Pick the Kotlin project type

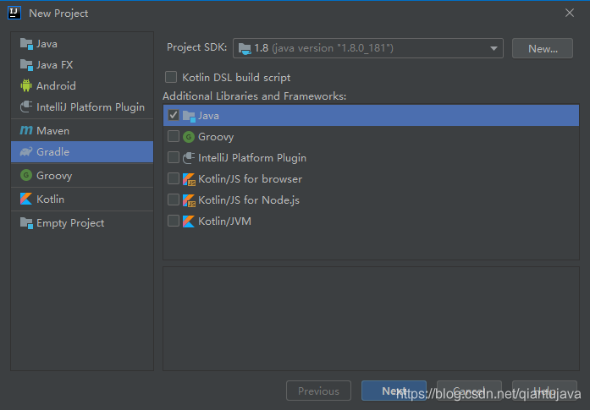pos(82,200)
